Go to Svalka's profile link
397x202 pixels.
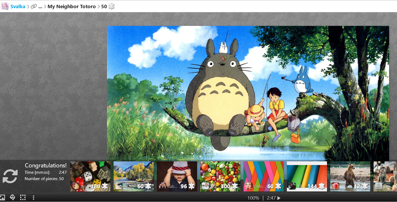(18, 7)
